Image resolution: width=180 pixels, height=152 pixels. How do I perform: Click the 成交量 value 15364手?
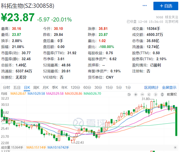(153, 28)
